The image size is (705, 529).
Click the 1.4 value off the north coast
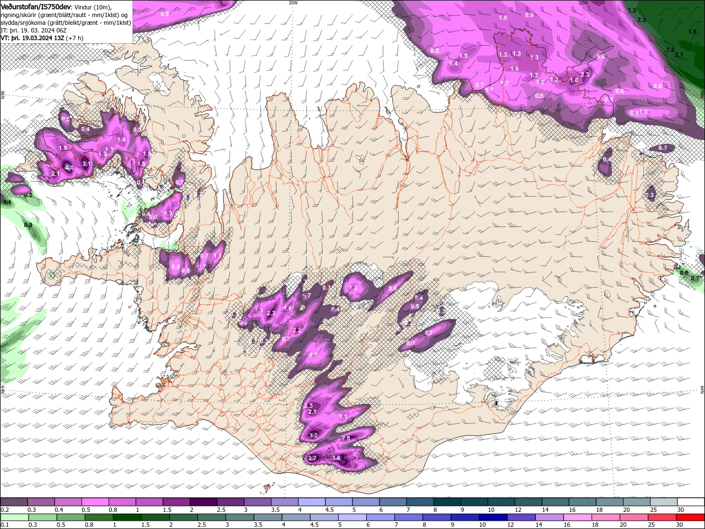(x=454, y=64)
